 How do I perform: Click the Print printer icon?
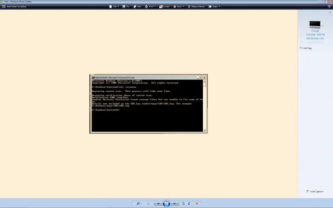point(147,7)
